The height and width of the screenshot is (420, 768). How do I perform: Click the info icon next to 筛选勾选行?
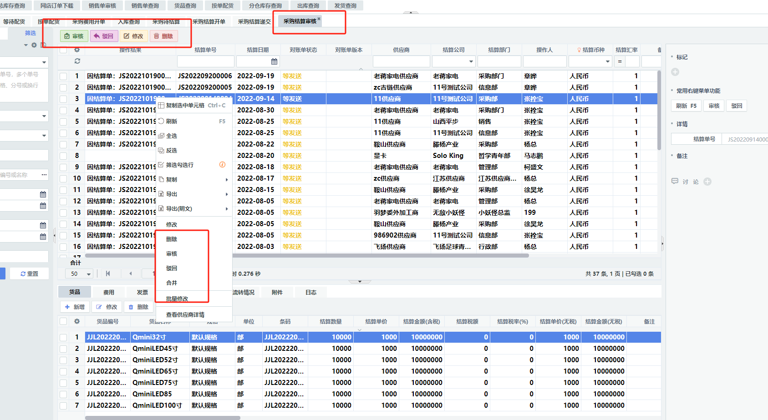(222, 165)
